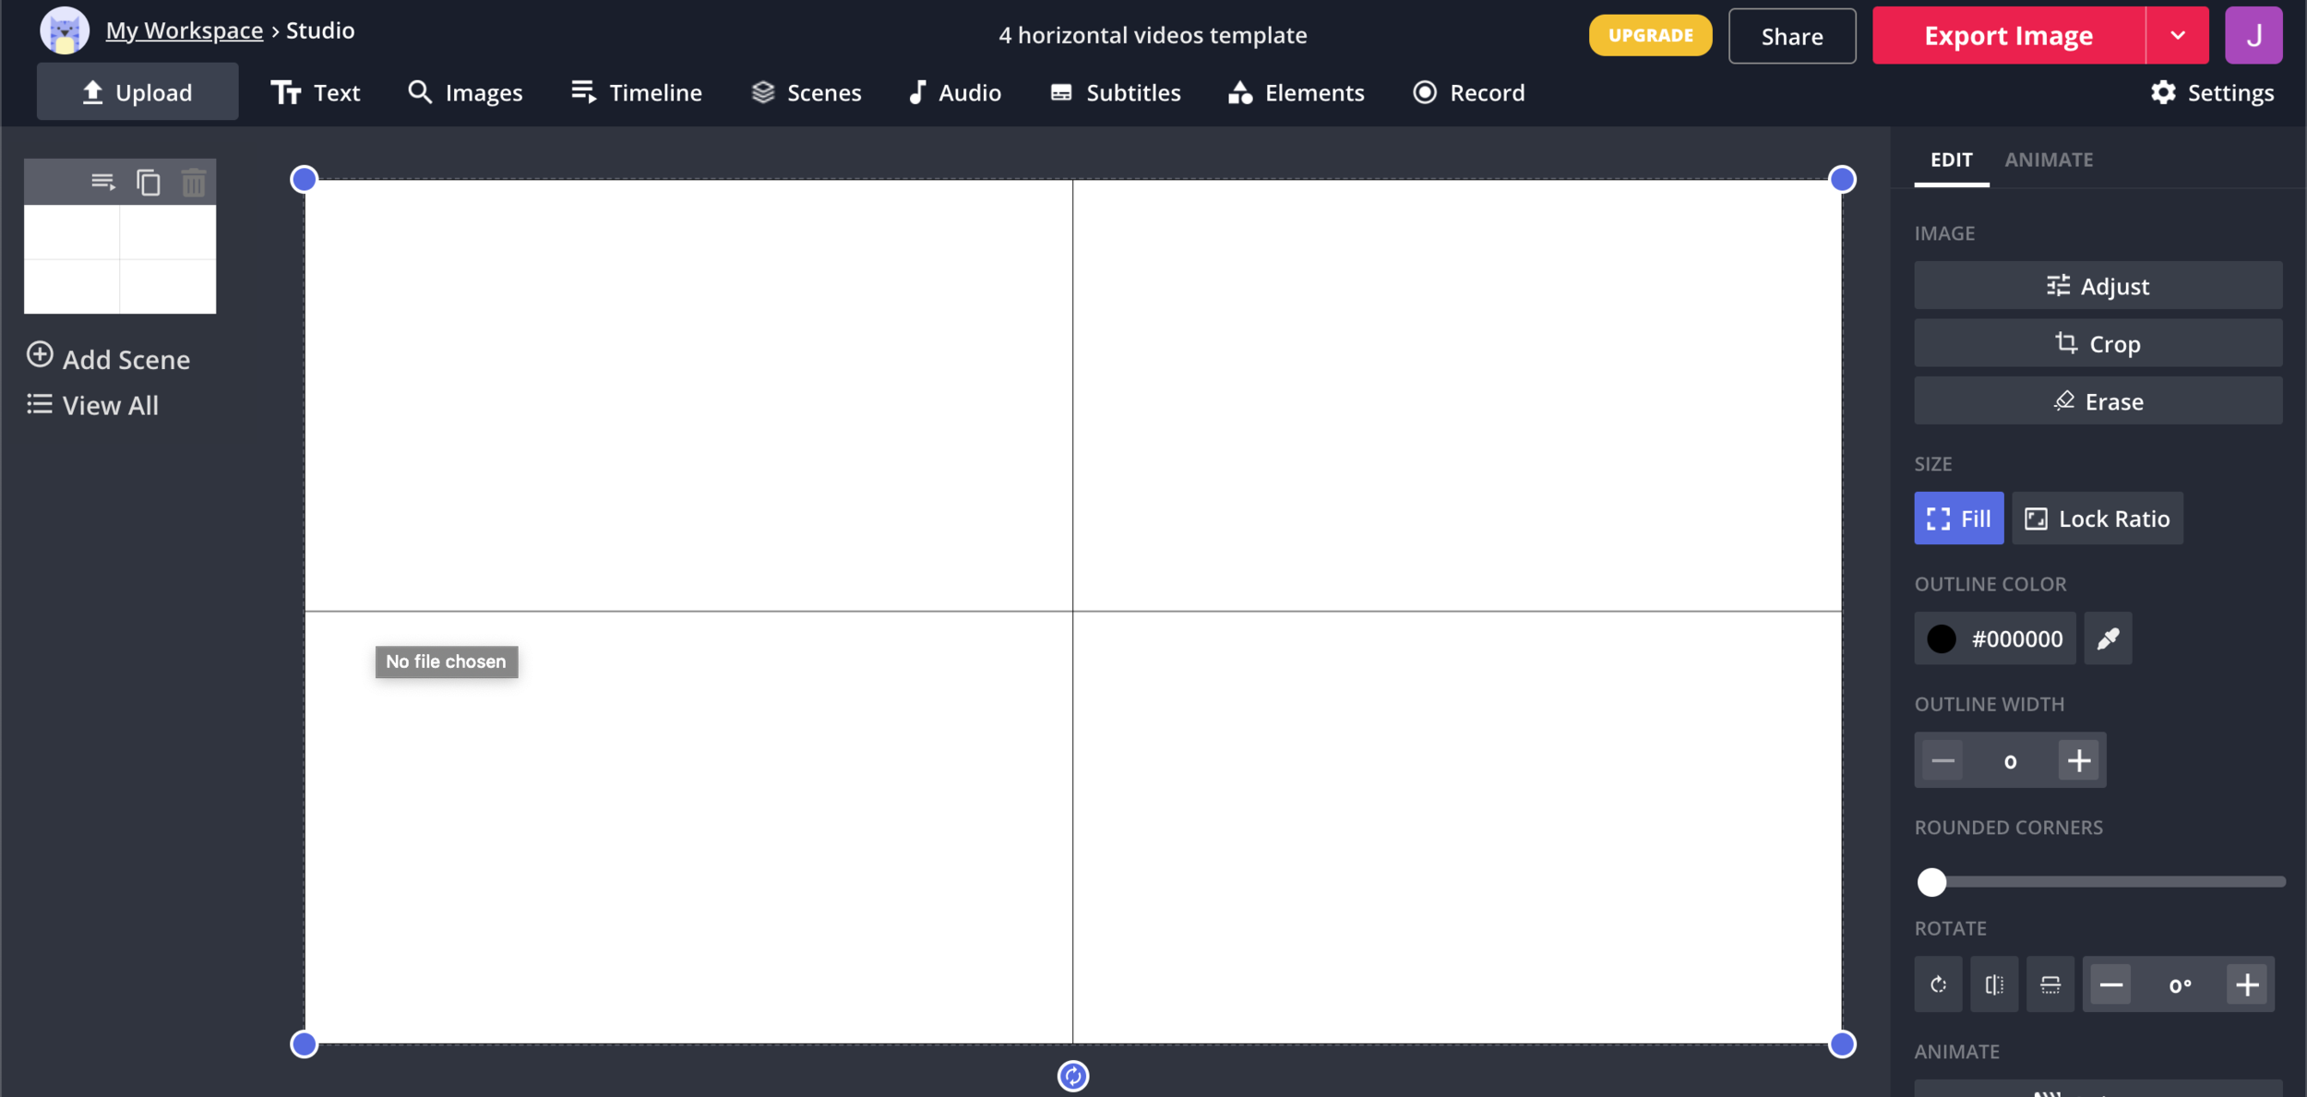Click the Add Scene button
The width and height of the screenshot is (2307, 1097).
(x=109, y=359)
